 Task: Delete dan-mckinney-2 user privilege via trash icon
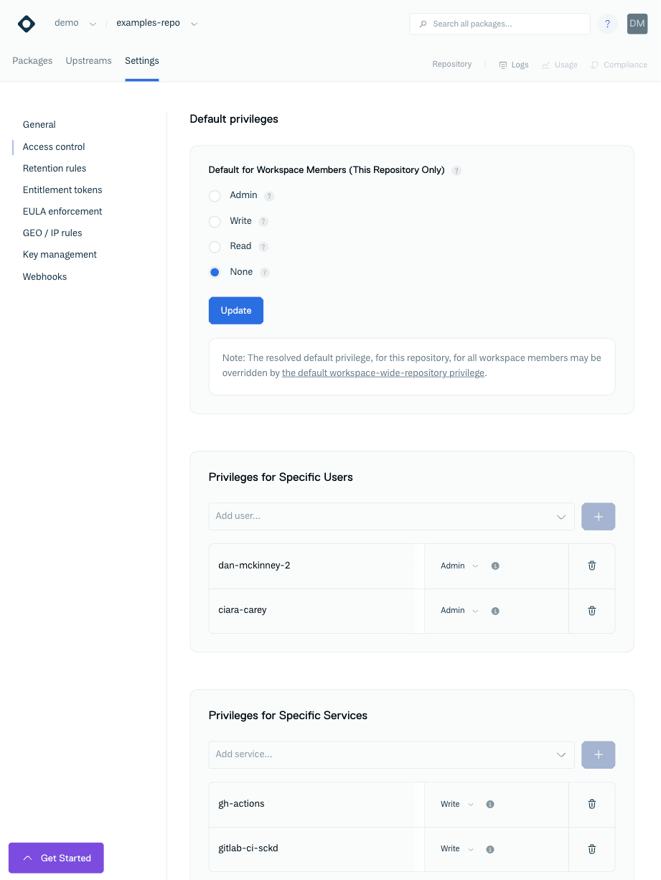coord(592,566)
